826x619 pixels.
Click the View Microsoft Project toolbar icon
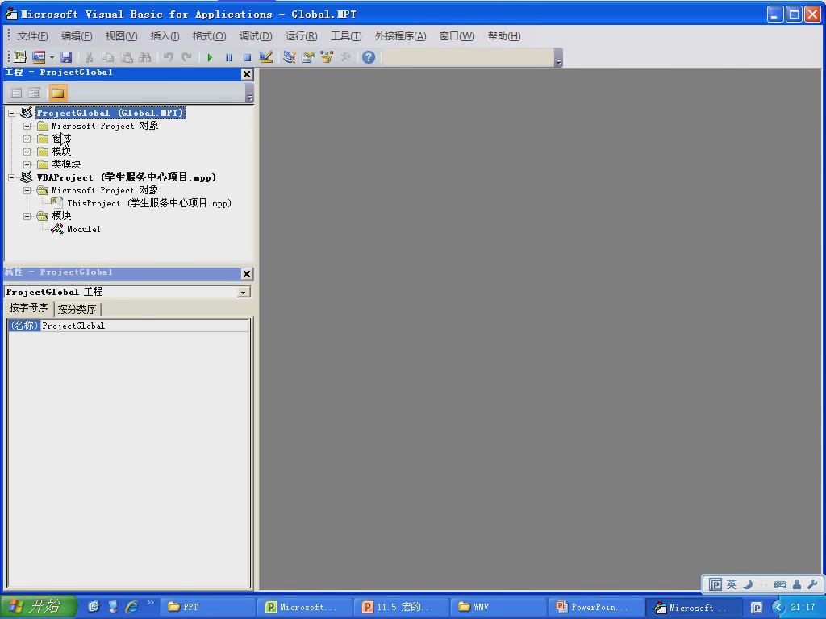click(x=20, y=57)
